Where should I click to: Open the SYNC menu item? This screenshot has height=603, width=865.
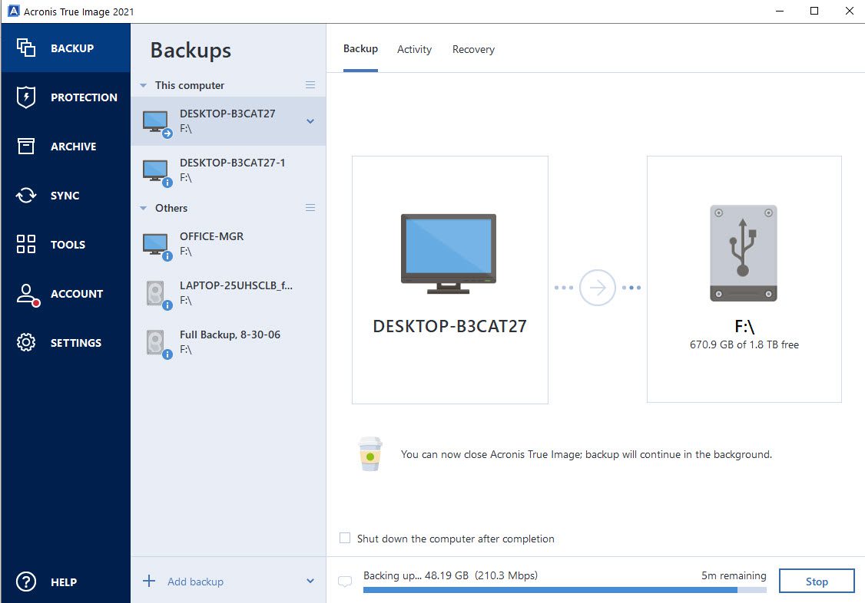click(x=65, y=195)
